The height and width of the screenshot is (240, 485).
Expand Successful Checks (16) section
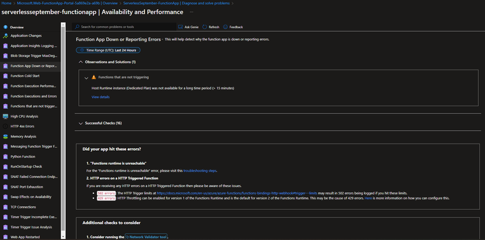81,123
